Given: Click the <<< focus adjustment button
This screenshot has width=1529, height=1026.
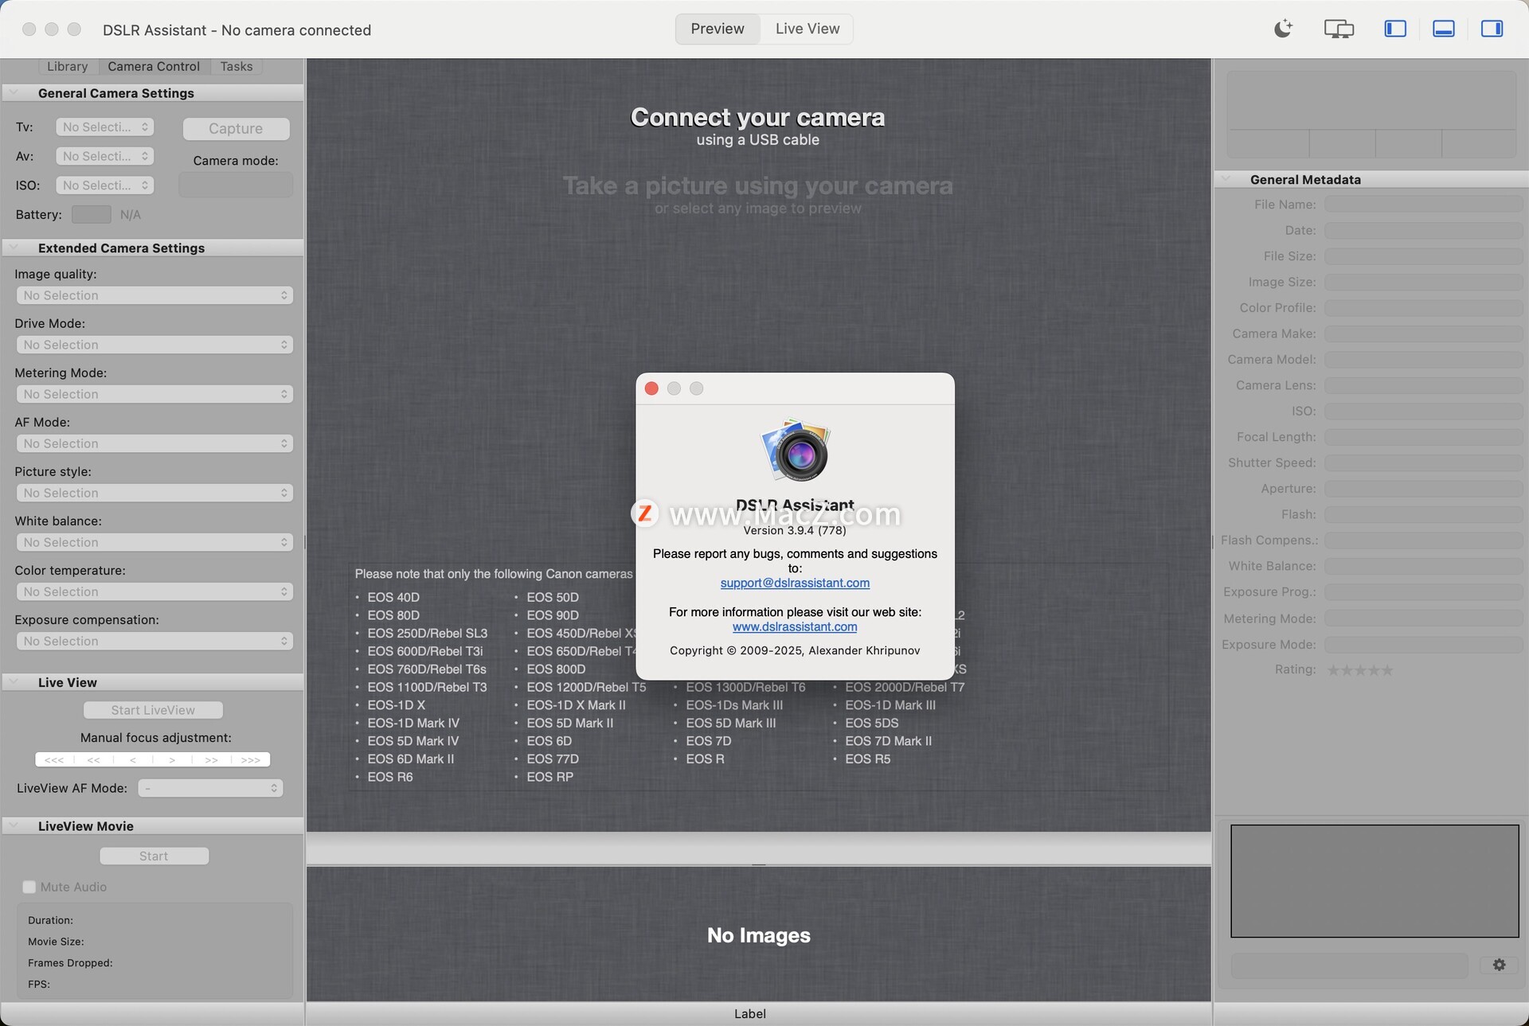Looking at the screenshot, I should (54, 759).
